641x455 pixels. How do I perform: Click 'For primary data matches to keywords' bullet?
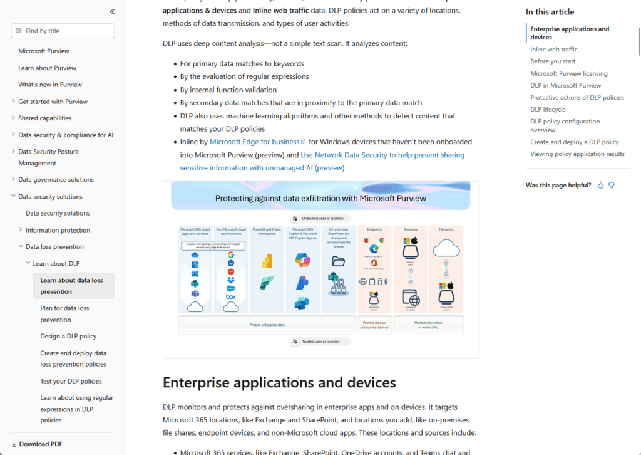coord(242,63)
